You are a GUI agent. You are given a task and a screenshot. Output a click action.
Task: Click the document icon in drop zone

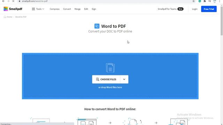(x=110, y=68)
